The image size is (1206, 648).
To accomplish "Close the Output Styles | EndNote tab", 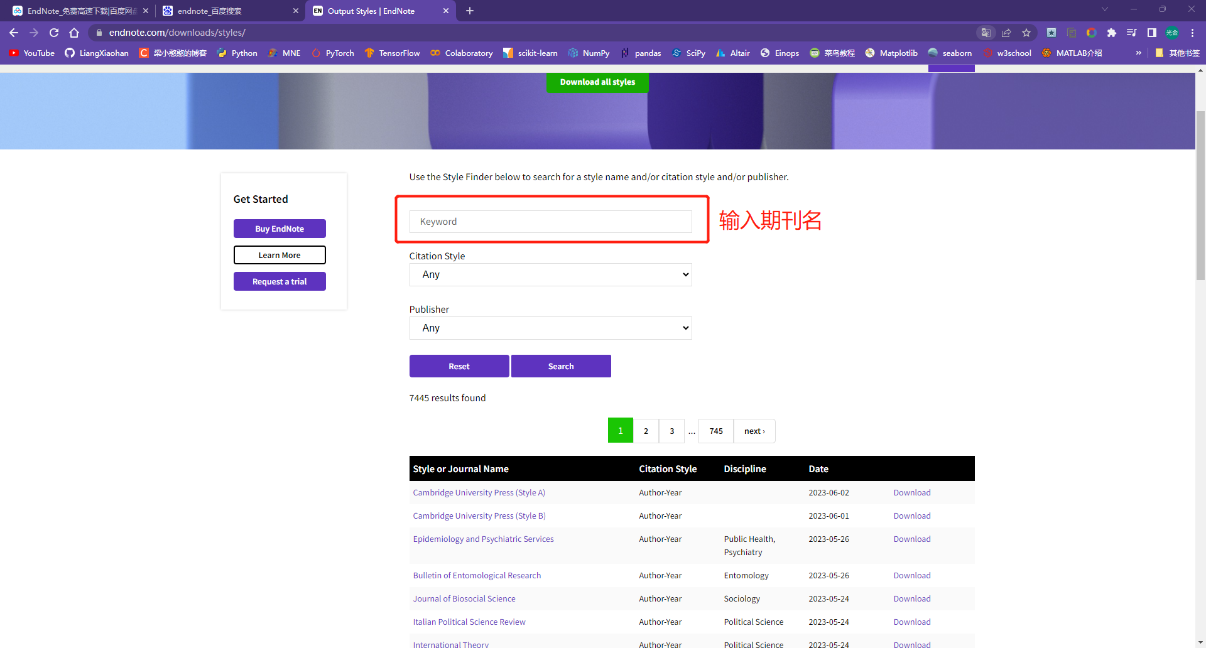I will [446, 11].
